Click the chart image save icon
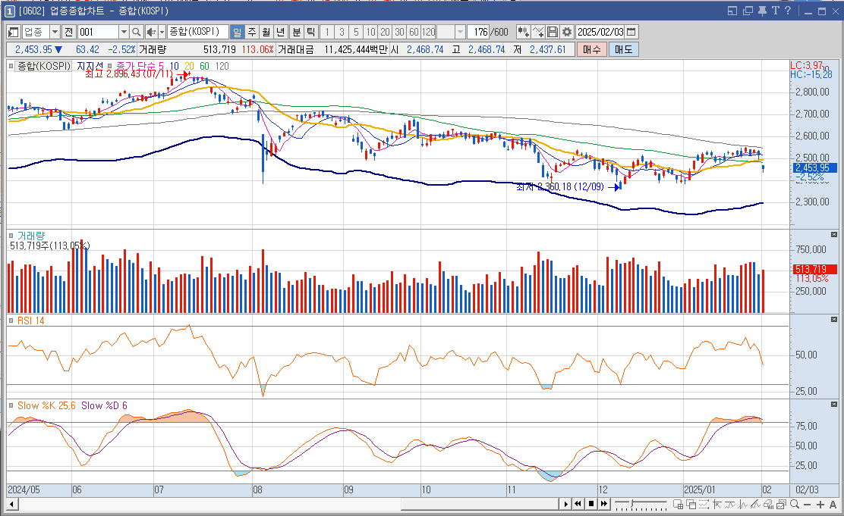 point(781,504)
